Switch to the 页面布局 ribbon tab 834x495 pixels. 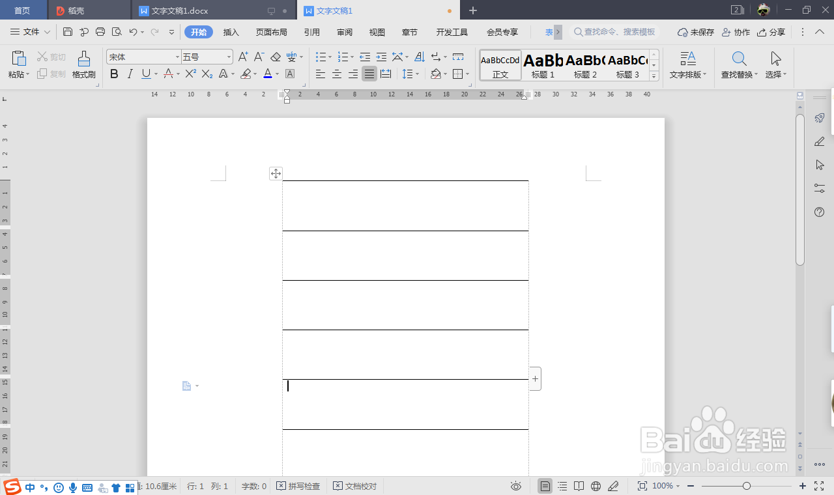tap(271, 32)
